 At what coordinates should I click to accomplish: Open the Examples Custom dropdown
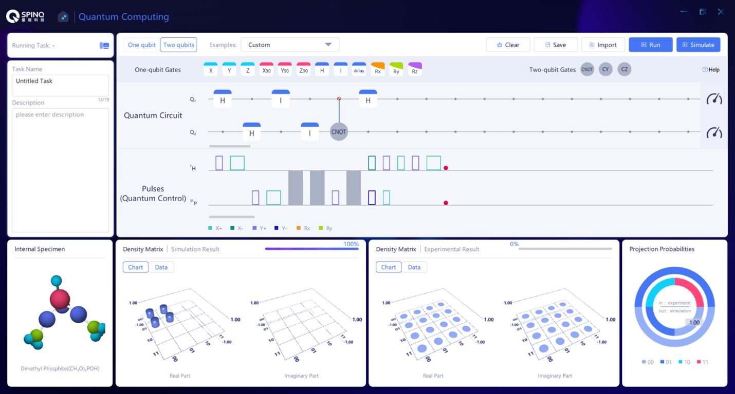point(290,45)
